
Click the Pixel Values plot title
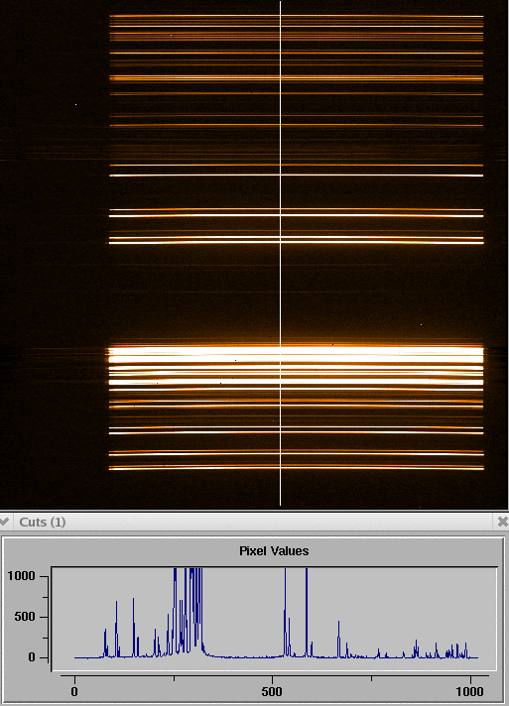pos(274,550)
